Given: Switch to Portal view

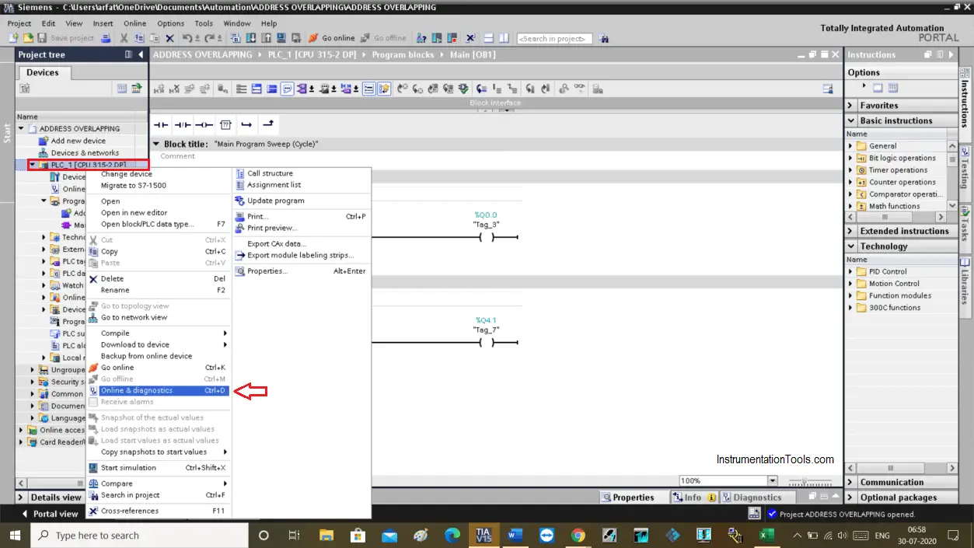Looking at the screenshot, I should 49,514.
